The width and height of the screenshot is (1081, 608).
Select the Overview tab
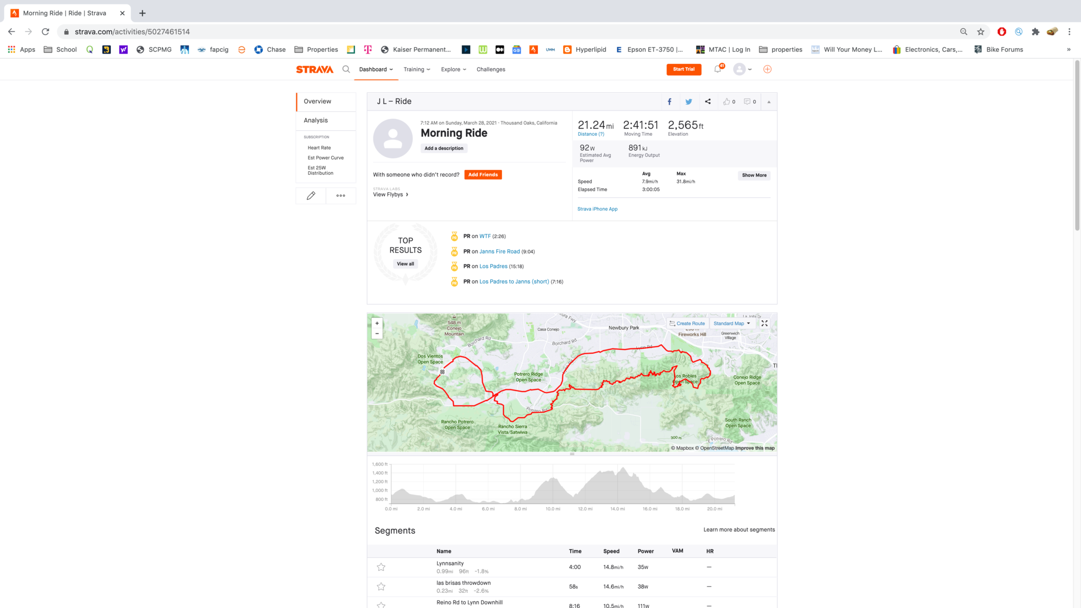pyautogui.click(x=326, y=102)
